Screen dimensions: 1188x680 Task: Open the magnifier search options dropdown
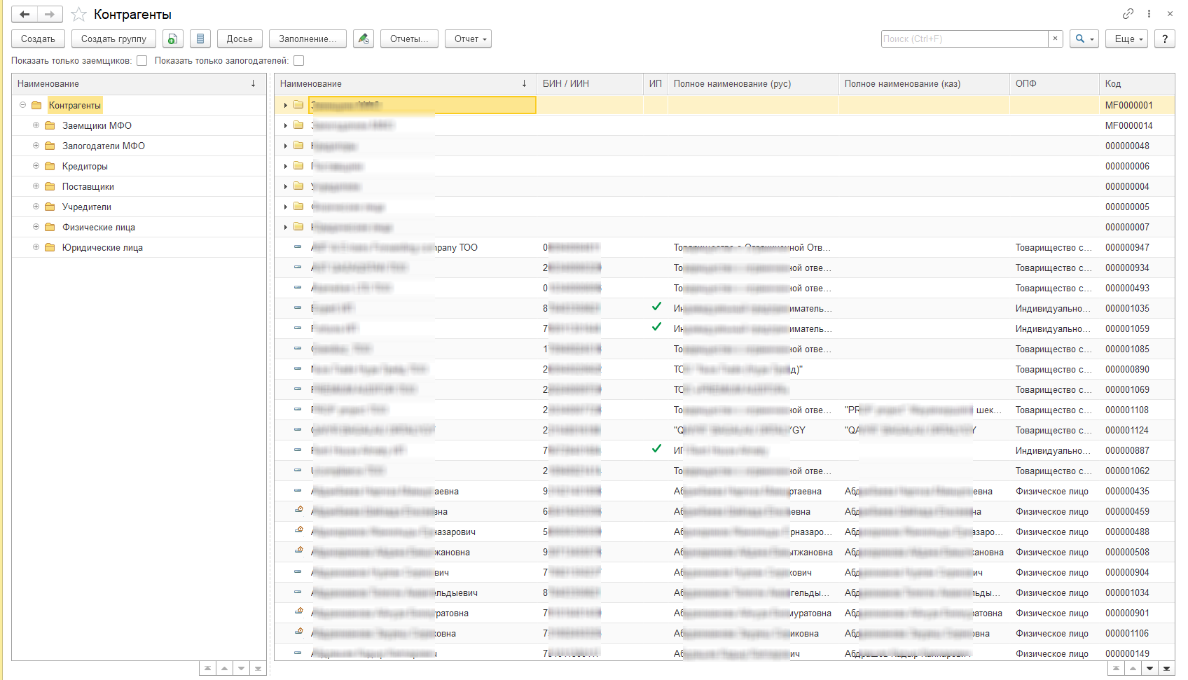[1084, 39]
